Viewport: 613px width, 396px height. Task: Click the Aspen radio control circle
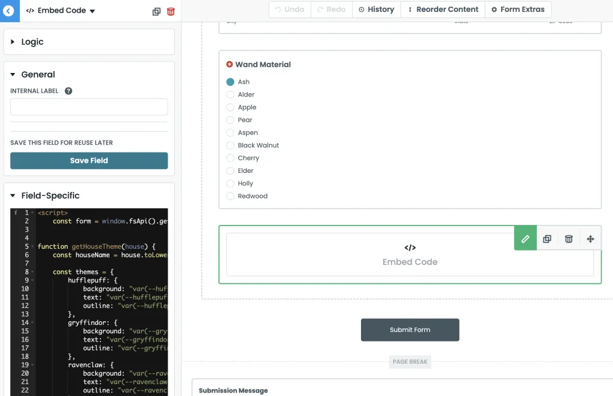pos(230,132)
